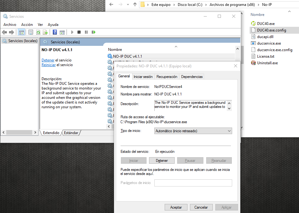Open Help via the blue question mark icon
Image resolution: width=299 pixels, height=213 pixels.
pyautogui.click(x=55, y=32)
